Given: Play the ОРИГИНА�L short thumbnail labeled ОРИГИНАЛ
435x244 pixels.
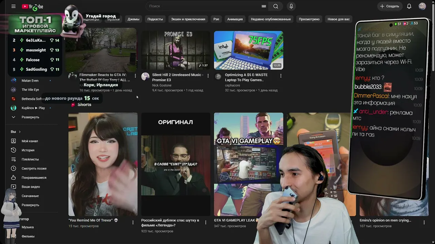Looking at the screenshot, I should point(176,164).
